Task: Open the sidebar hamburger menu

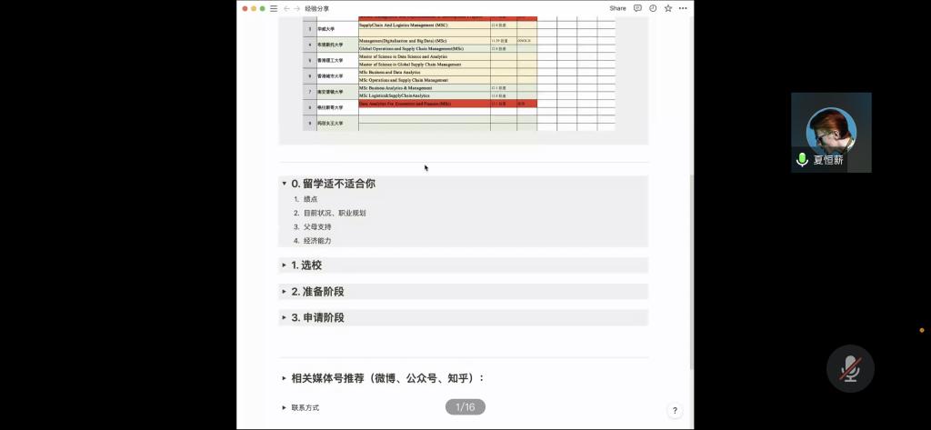Action: coord(274,8)
